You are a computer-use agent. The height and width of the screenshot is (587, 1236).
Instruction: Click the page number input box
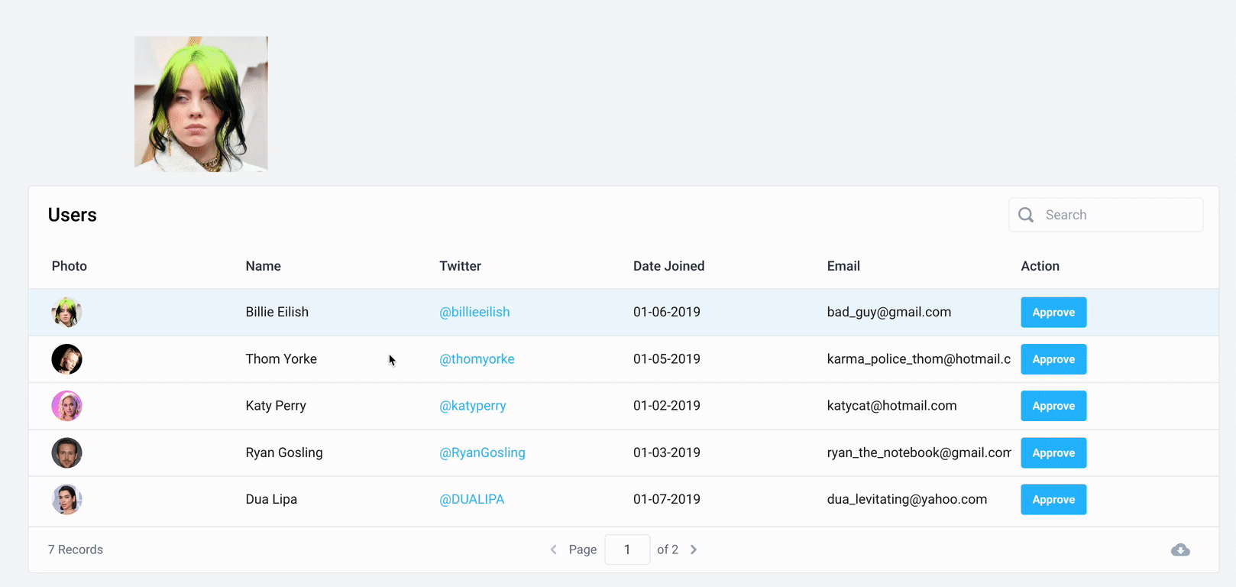click(627, 550)
